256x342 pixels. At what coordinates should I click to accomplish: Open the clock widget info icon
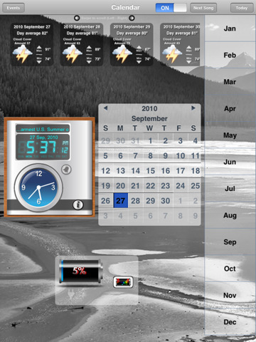[78, 204]
